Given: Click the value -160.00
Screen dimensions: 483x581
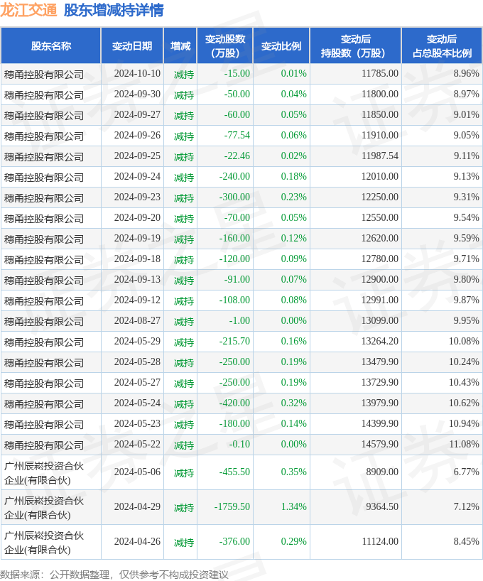Looking at the screenshot, I should point(234,238).
